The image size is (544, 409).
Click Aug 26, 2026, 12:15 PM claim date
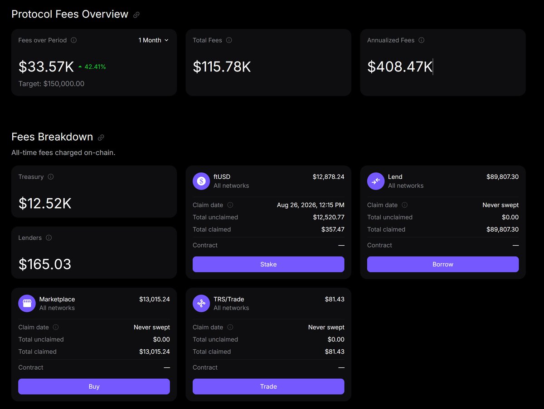pos(311,205)
